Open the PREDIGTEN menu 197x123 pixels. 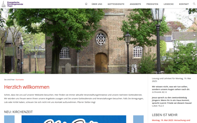[x=152, y=4]
